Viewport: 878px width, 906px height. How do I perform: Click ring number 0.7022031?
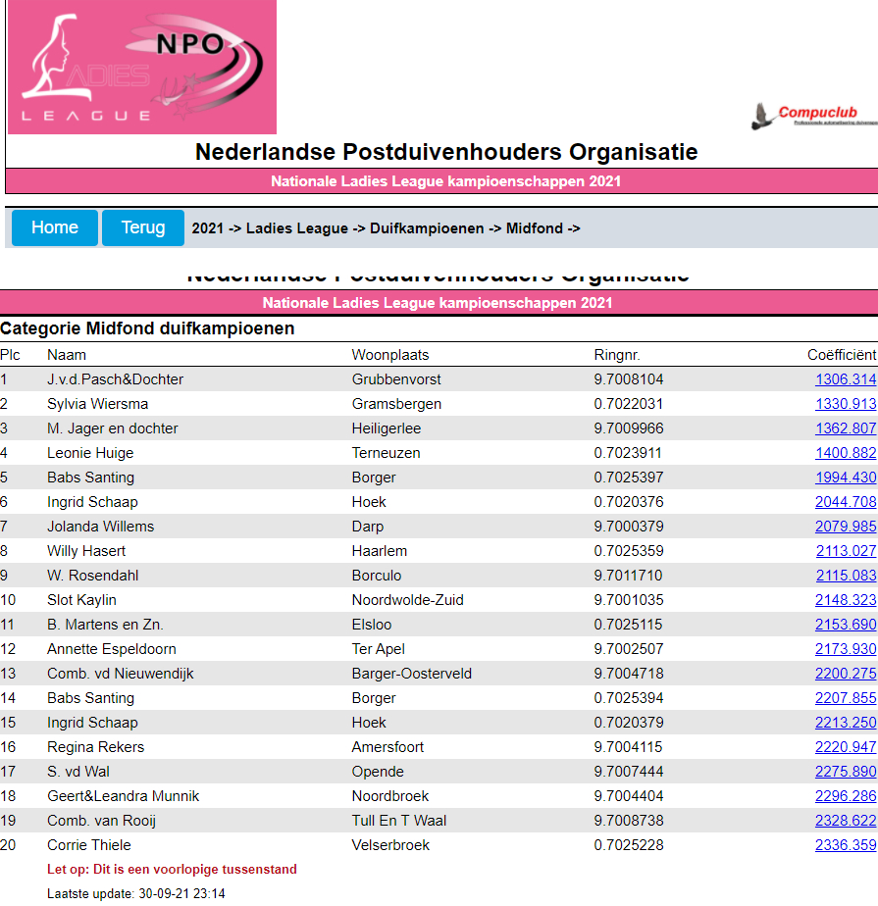click(628, 404)
